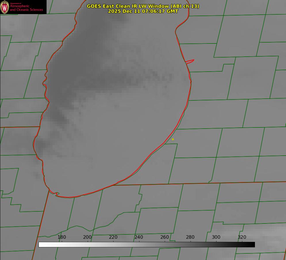The height and width of the screenshot is (260, 286).
Task: Click the 280 colorbar label
Action: tap(190, 237)
